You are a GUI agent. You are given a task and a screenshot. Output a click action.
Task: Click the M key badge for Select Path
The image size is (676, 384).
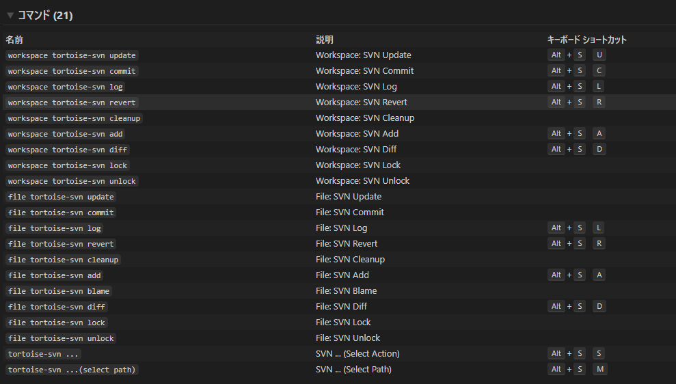point(599,370)
